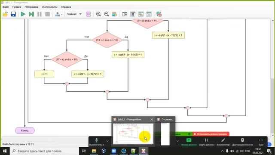
Task: Close the Lab5_1 - Flowgorithm taskbar preview
Action: [x=152, y=120]
